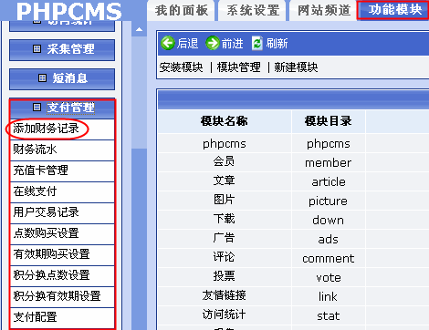Click the member directory cell
429x330 pixels.
point(329,162)
